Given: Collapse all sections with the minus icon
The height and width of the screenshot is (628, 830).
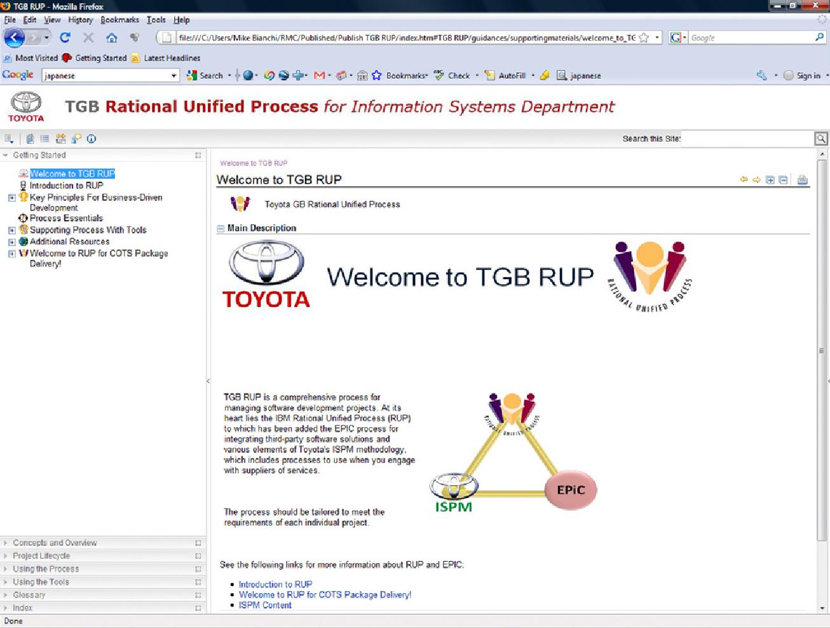Looking at the screenshot, I should click(783, 180).
